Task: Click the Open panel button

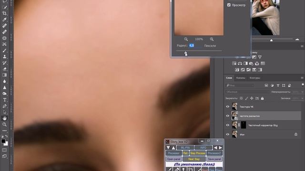Action: [x=173, y=159]
